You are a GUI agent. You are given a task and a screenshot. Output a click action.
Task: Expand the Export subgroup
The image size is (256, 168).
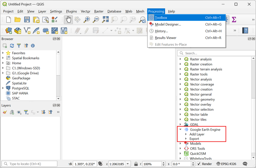[186, 139]
